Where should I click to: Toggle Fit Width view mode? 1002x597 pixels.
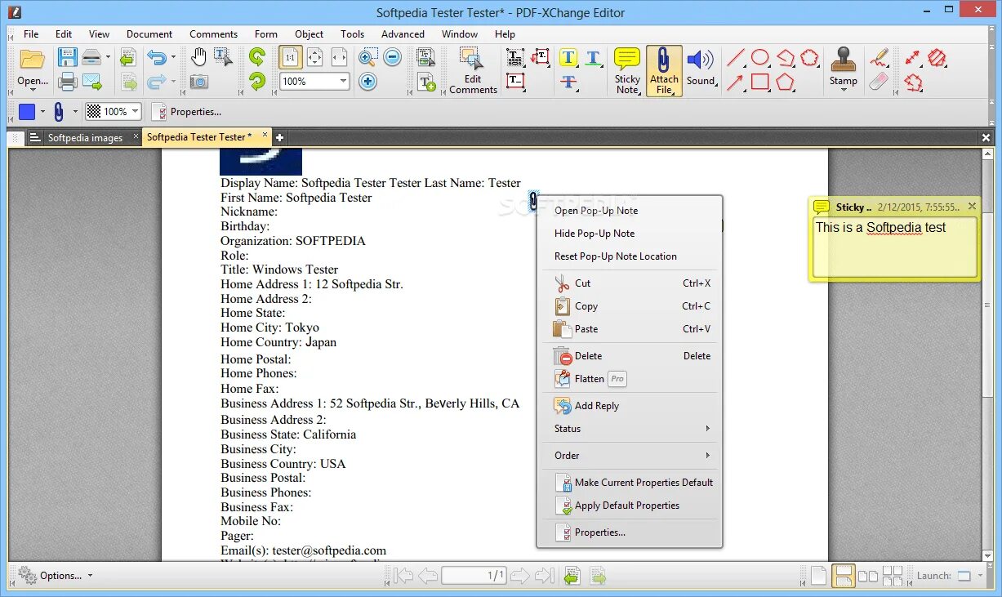(x=339, y=57)
